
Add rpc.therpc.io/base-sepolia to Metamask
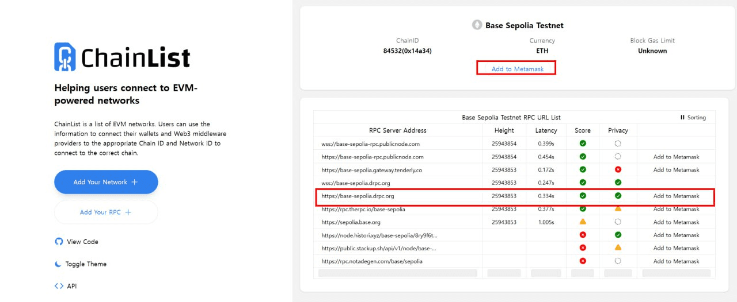676,209
